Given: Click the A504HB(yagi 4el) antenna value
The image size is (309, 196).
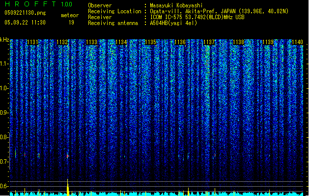Looking at the screenshot, I should [173, 23].
